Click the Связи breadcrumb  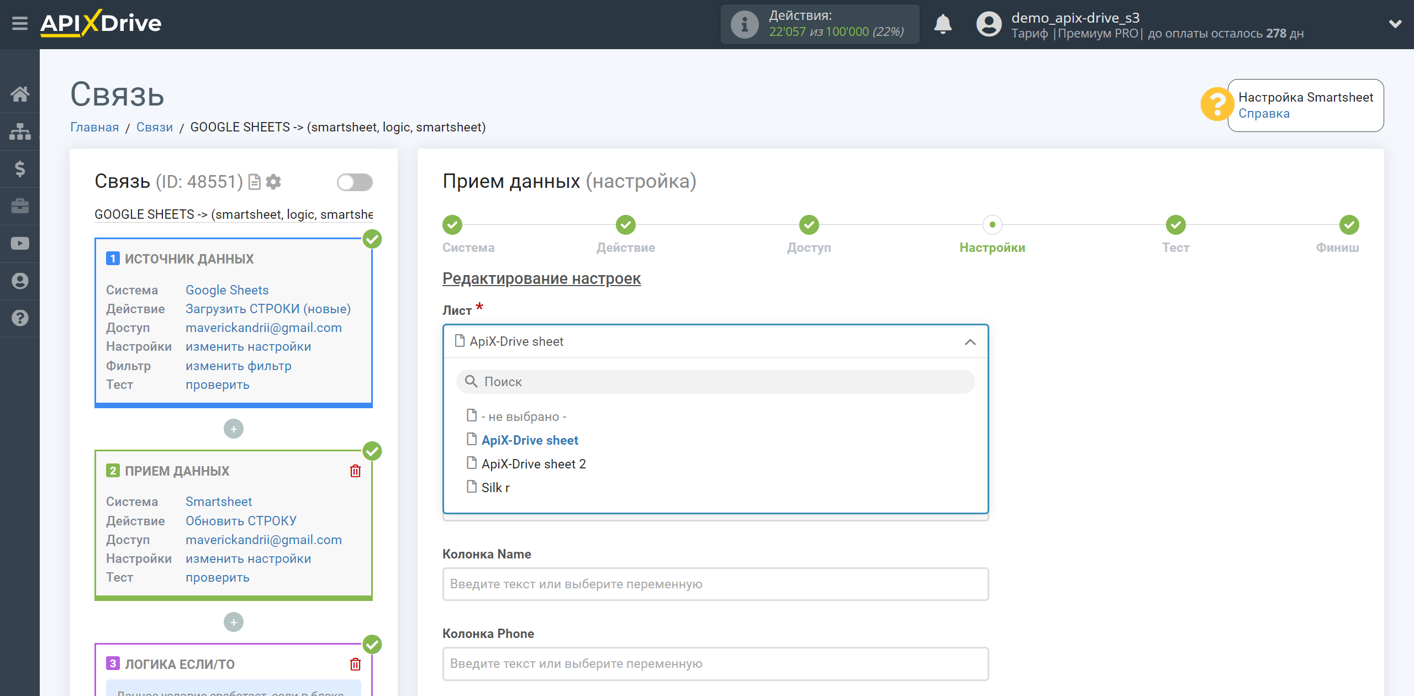pyautogui.click(x=155, y=127)
